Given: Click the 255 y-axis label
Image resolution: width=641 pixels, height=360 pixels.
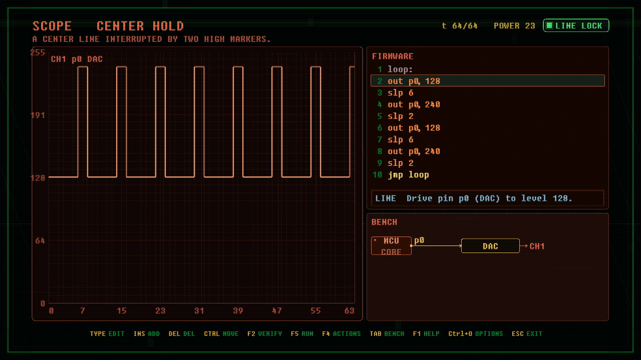Looking at the screenshot, I should (38, 52).
